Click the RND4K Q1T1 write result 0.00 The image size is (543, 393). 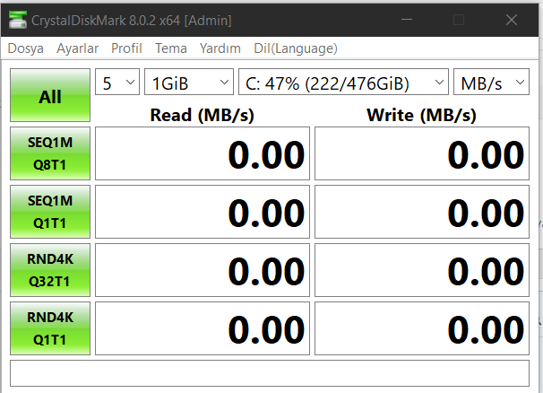422,328
